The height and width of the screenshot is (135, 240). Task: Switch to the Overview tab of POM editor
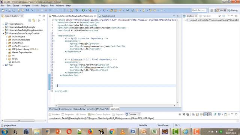[x=53, y=109]
